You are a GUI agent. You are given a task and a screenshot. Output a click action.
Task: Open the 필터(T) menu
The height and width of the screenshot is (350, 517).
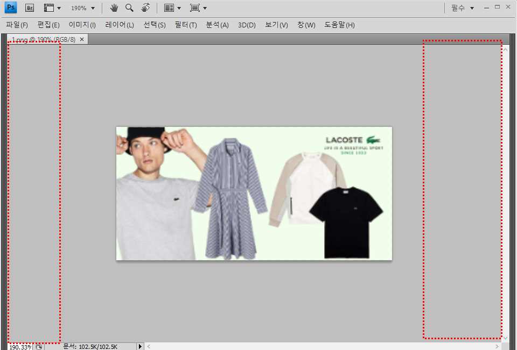click(186, 25)
